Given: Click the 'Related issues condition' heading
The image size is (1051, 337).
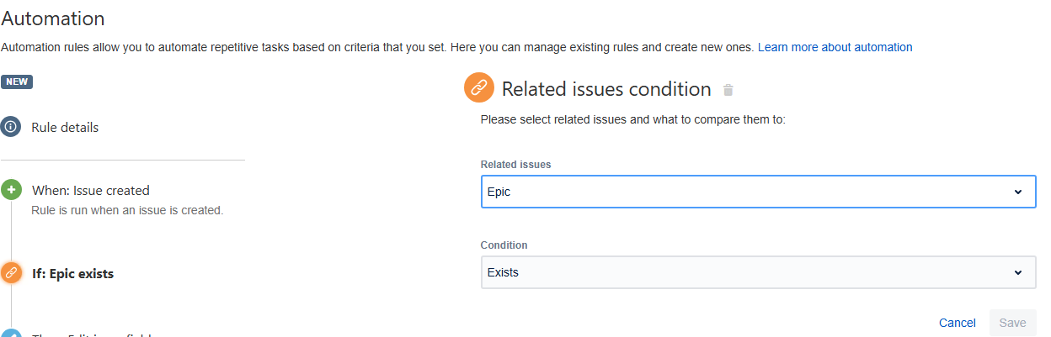Looking at the screenshot, I should click(606, 89).
